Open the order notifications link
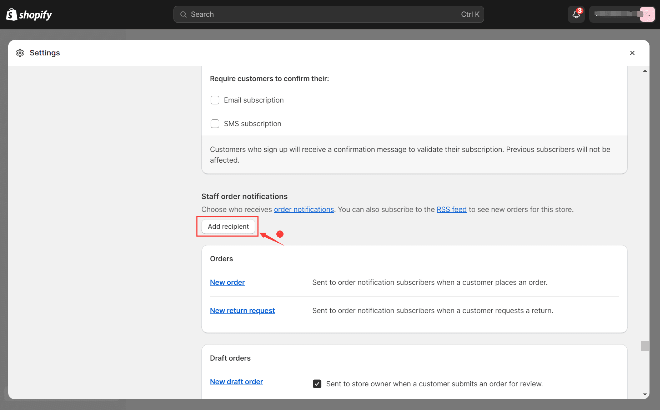The image size is (662, 411). click(304, 209)
